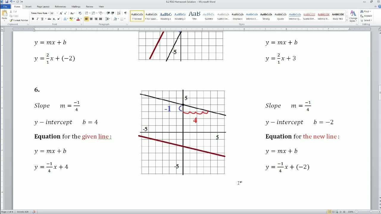Minimize the ribbon with the caret icon
This screenshot has height=214, width=381.
pos(375,7)
